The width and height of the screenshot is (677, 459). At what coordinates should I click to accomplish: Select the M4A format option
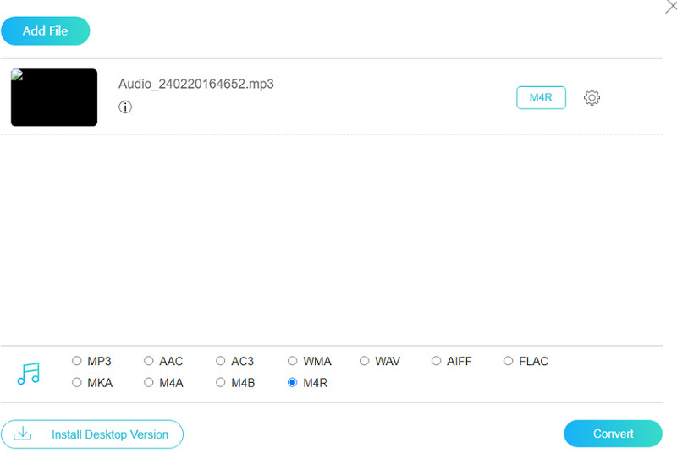(149, 383)
